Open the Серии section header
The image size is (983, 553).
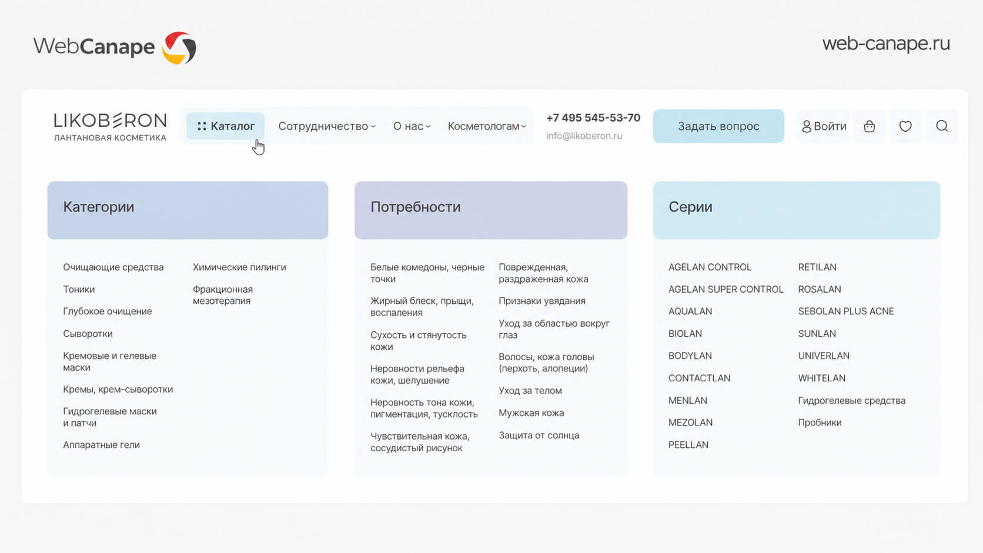pos(797,210)
